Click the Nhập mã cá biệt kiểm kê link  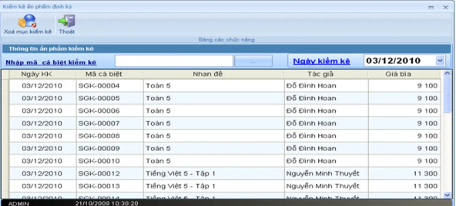[51, 62]
